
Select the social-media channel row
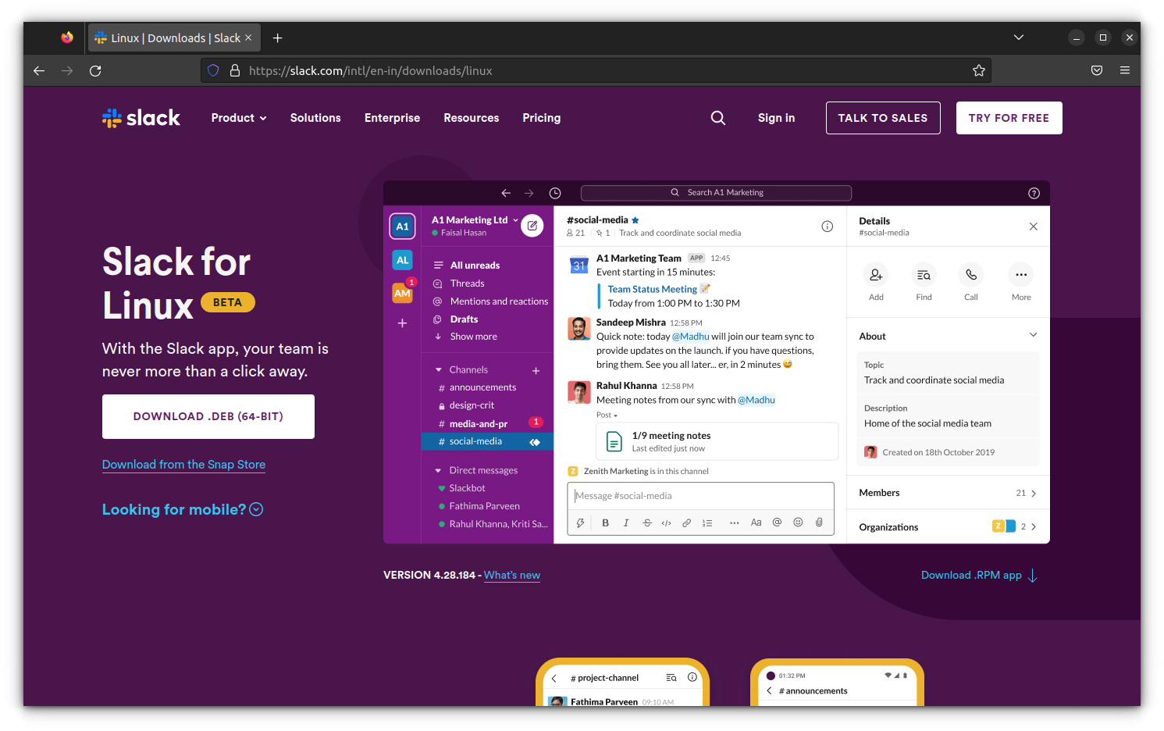pos(487,442)
